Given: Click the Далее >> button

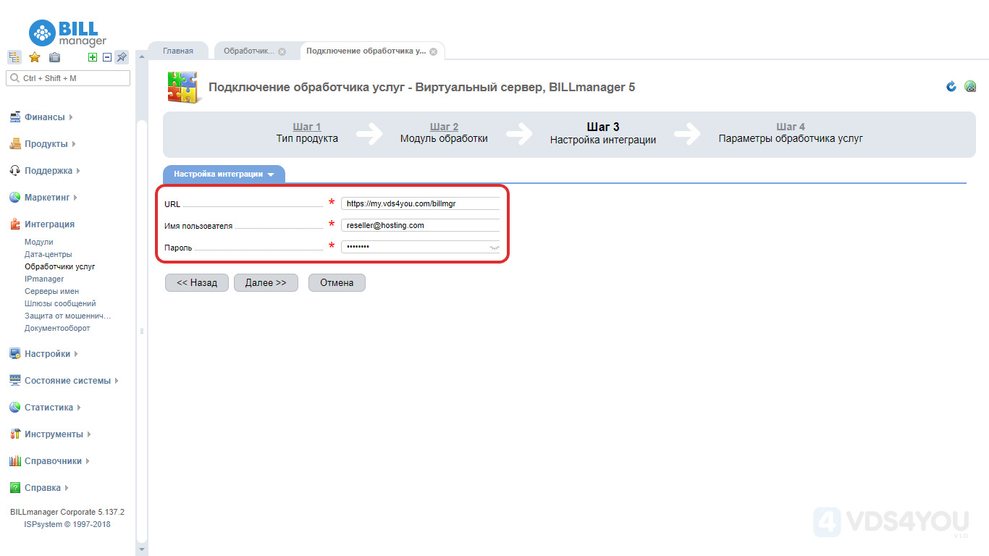Looking at the screenshot, I should pyautogui.click(x=266, y=283).
